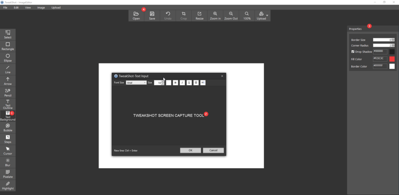Open the File menu

coord(5,8)
